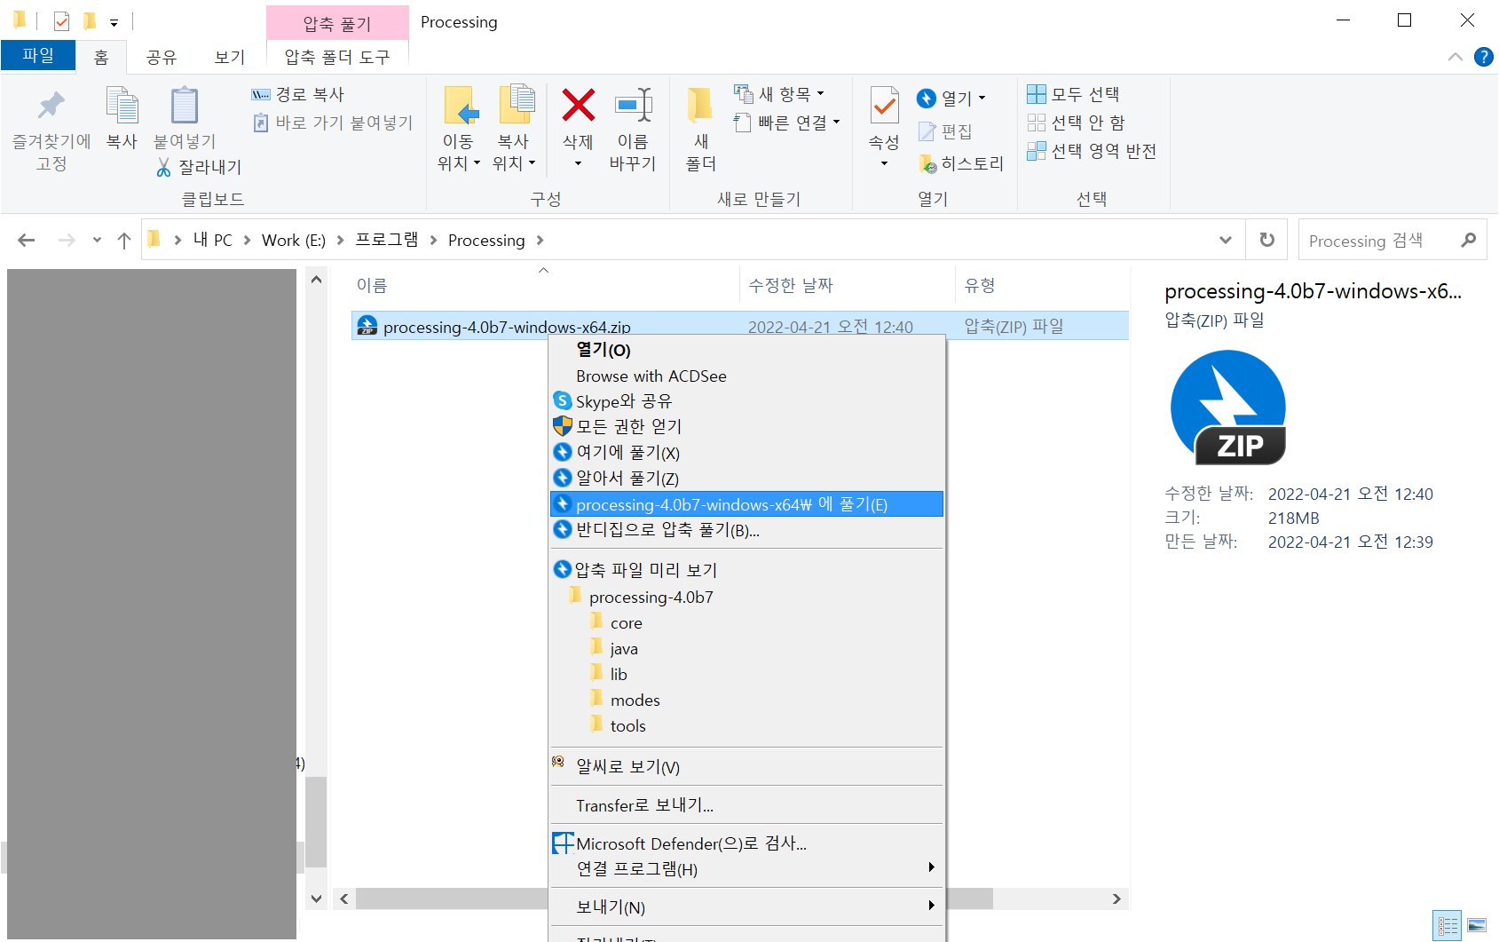The image size is (1499, 942).
Task: Click Work (E:) in the address bar
Action: (294, 240)
